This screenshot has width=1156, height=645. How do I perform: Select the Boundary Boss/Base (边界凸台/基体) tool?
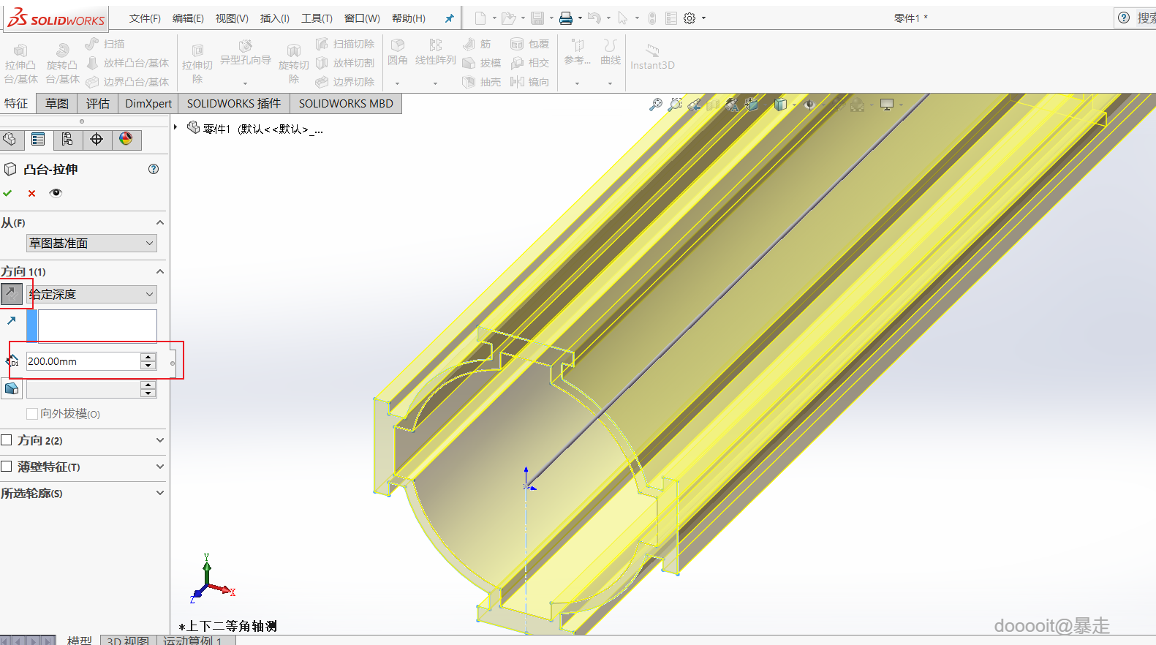127,82
